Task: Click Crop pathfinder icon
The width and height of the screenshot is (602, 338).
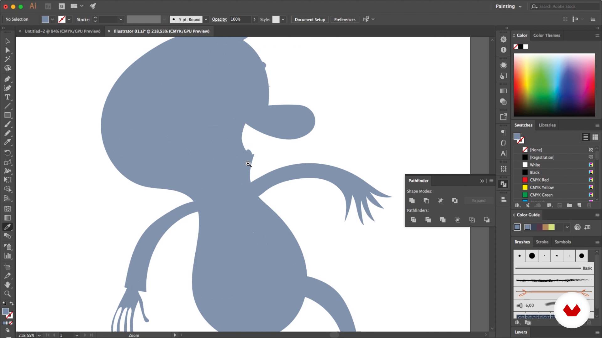Action: click(457, 220)
